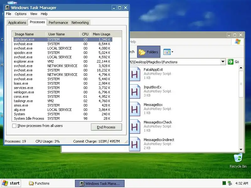
Task: Switch to the Networking tab
Action: click(x=80, y=23)
